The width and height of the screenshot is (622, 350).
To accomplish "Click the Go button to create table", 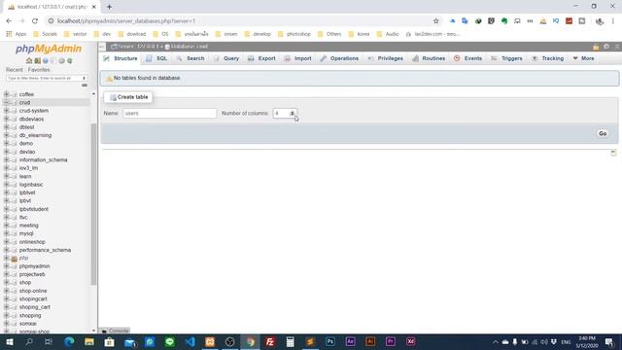I will [x=603, y=134].
